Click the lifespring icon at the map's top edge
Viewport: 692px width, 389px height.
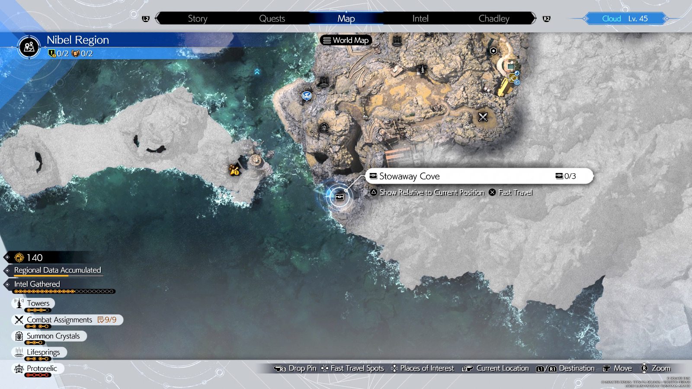(x=397, y=41)
